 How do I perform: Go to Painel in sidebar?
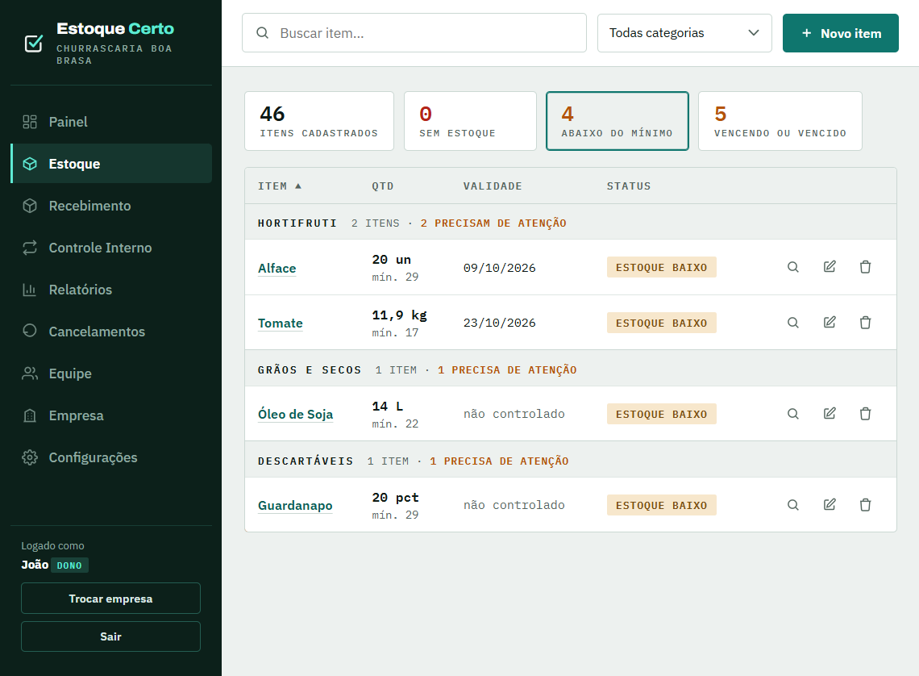tap(111, 122)
